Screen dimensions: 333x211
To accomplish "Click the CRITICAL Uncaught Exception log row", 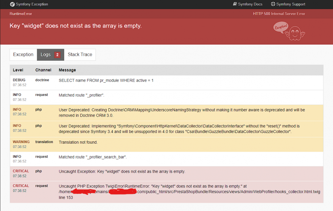I will (133, 173).
